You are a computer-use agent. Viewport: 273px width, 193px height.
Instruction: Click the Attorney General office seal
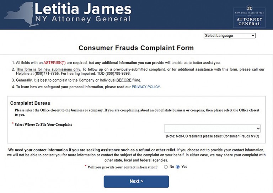[249, 16]
